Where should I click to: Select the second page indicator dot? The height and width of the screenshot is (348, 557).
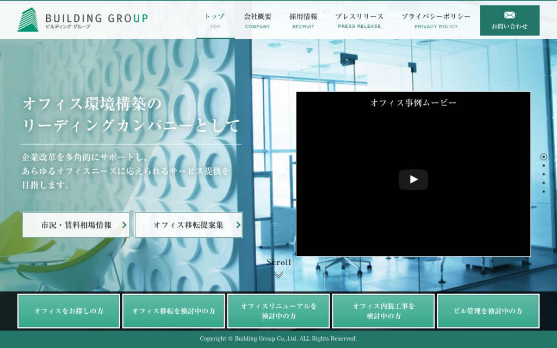543,165
